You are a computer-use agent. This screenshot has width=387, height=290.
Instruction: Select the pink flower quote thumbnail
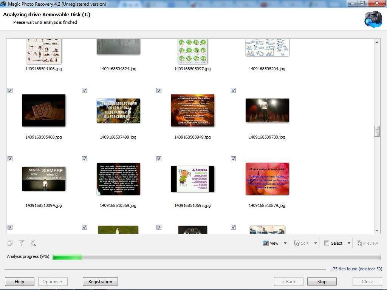click(267, 179)
